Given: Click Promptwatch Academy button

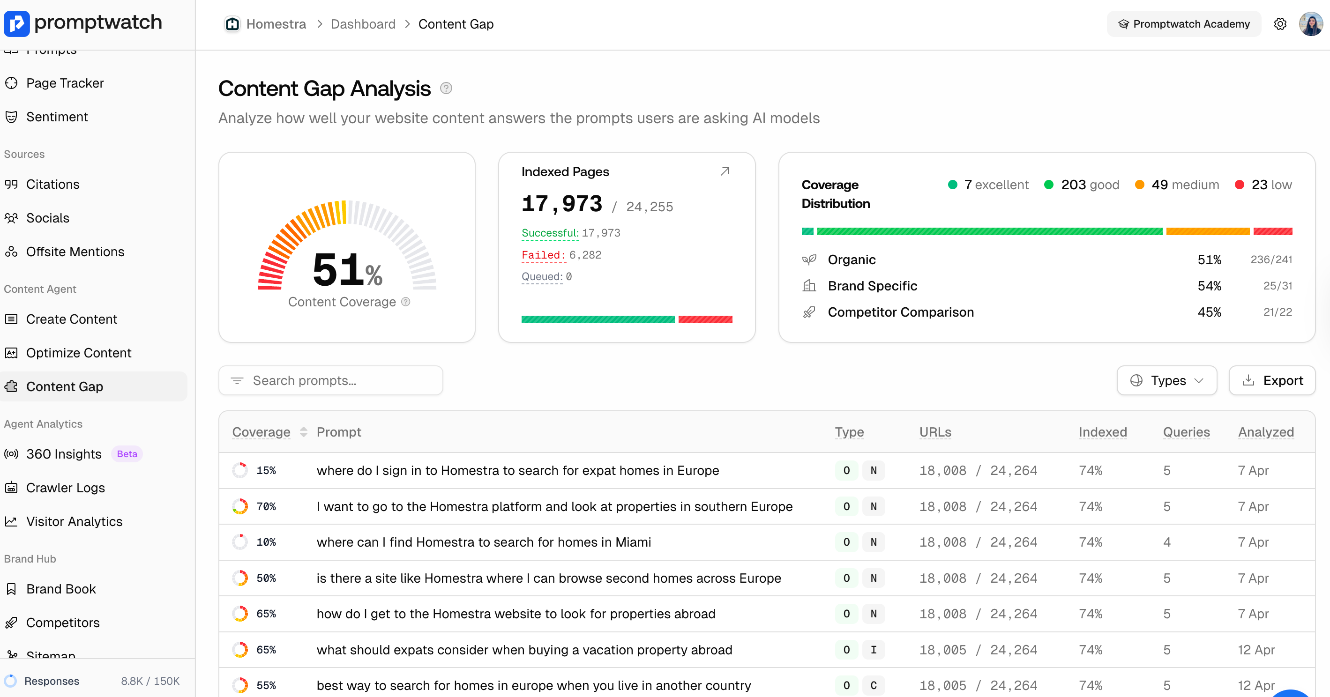Looking at the screenshot, I should point(1184,24).
